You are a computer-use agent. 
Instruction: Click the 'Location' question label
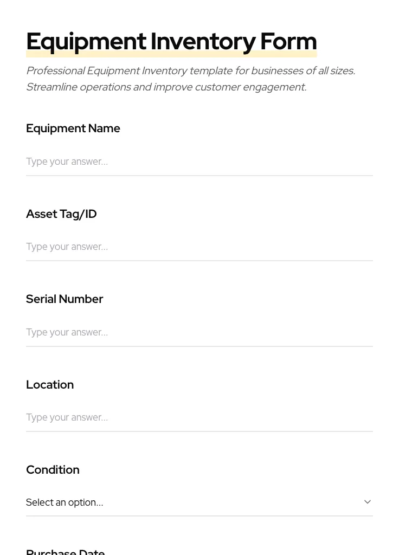pos(50,385)
